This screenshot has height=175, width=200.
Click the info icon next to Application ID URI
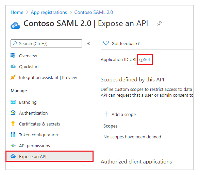[141, 60]
